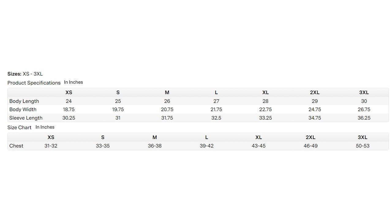Image resolution: width=392 pixels, height=220 pixels.
Task: Click the 24.75 Body Width value
Action: 315,109
